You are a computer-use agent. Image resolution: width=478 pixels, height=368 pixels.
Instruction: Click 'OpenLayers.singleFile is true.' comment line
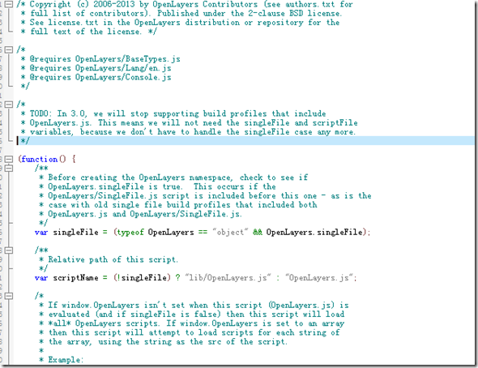tap(157, 186)
